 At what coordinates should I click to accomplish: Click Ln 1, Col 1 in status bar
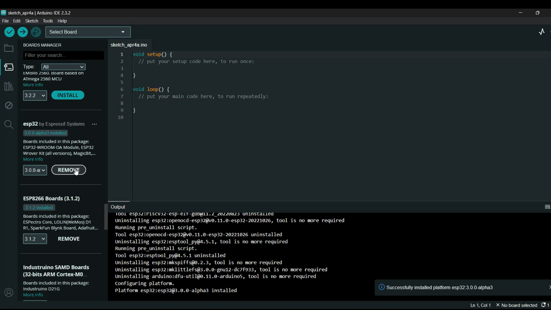[x=480, y=305]
